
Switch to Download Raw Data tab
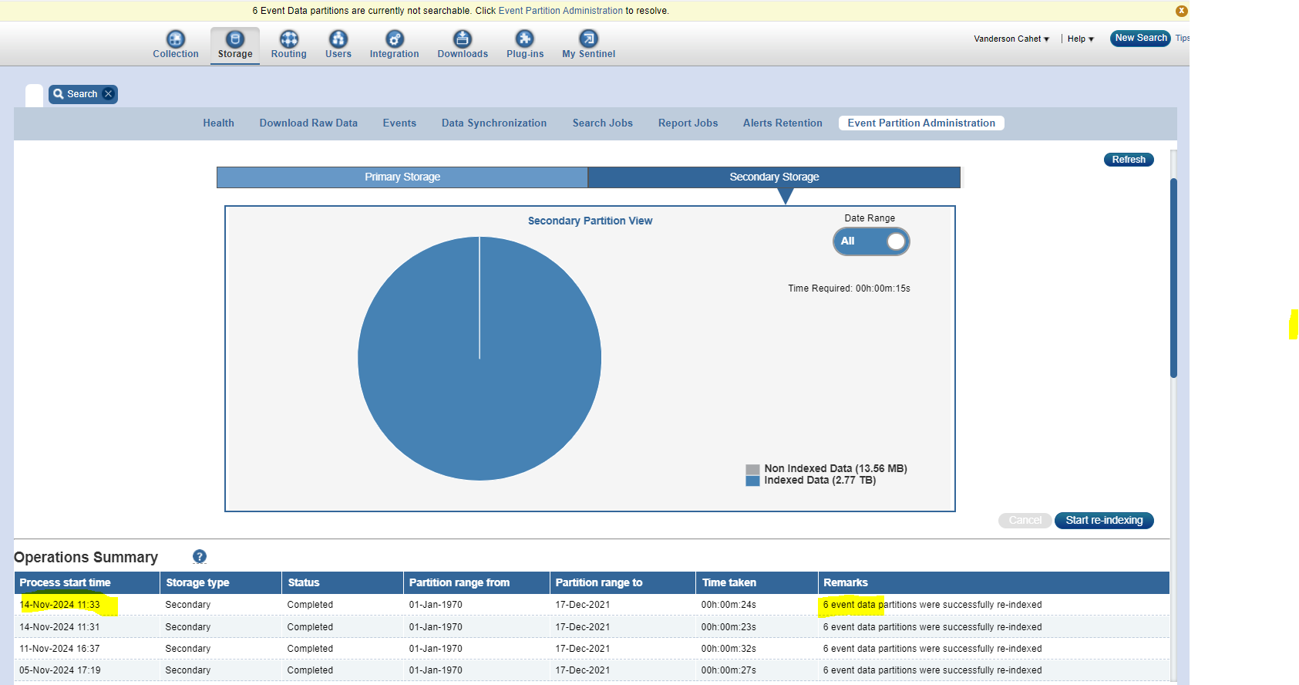click(x=308, y=123)
